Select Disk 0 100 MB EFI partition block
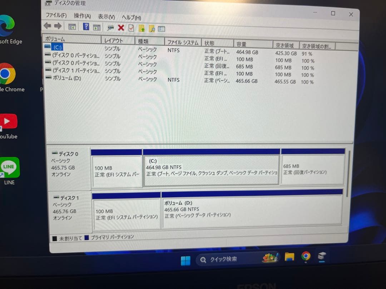386x289 pixels. click(117, 171)
